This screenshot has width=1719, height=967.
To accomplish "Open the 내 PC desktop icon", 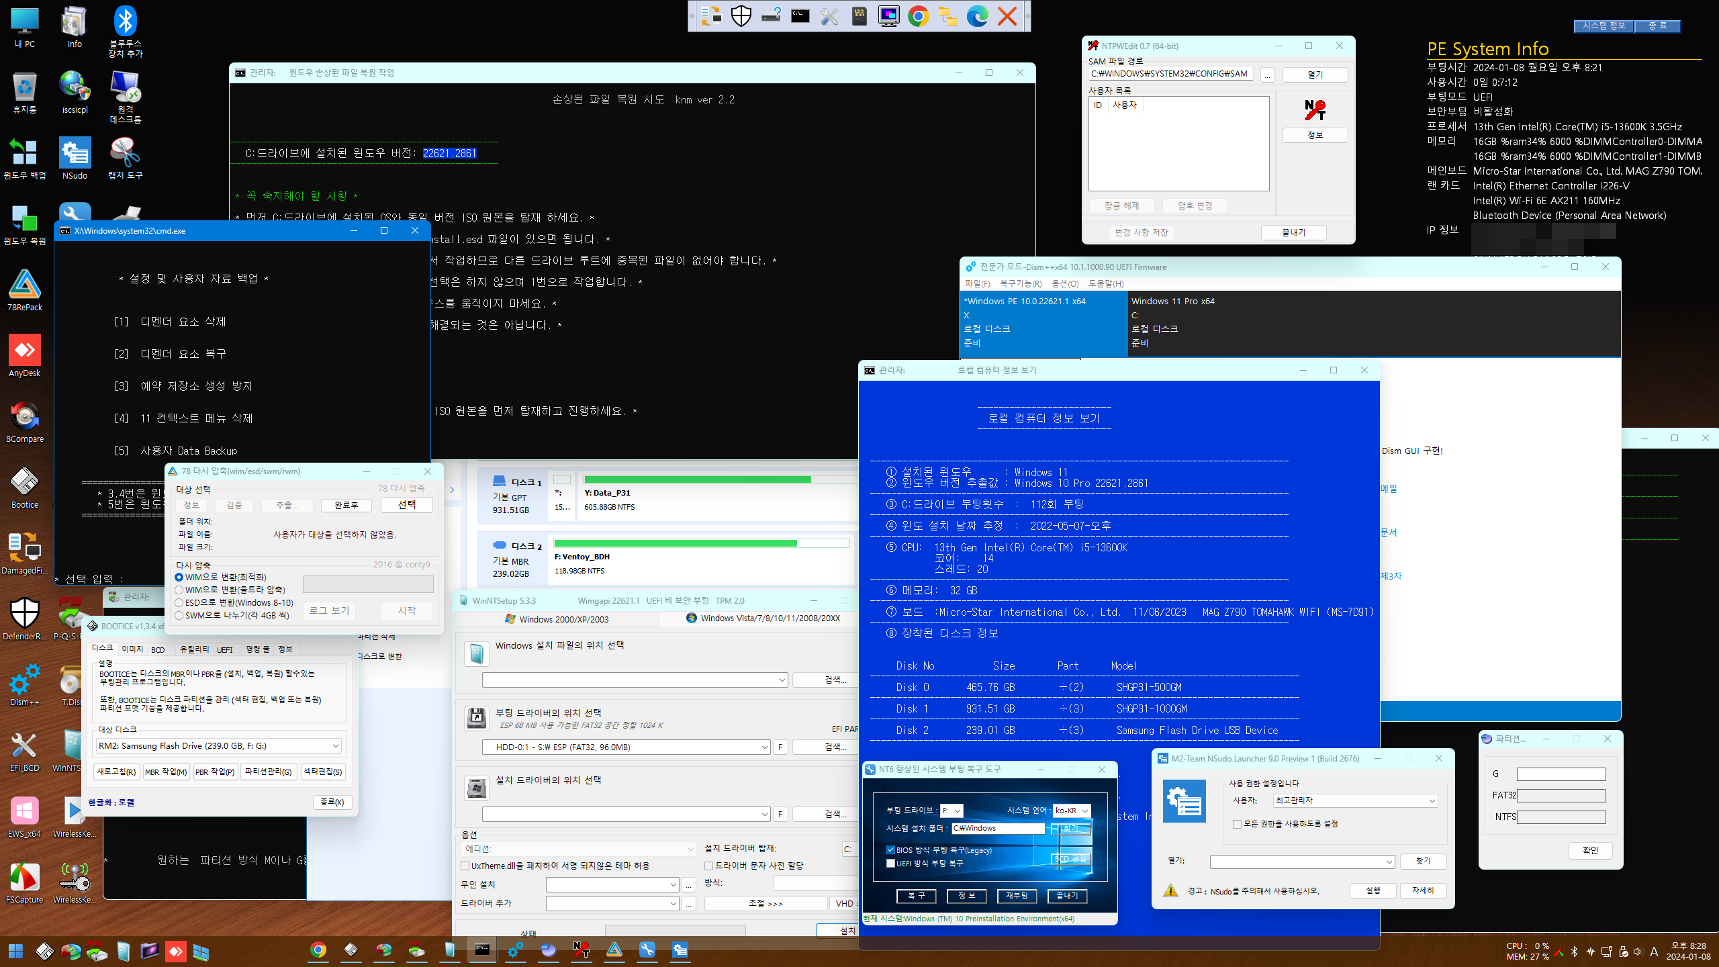I will 25,28.
